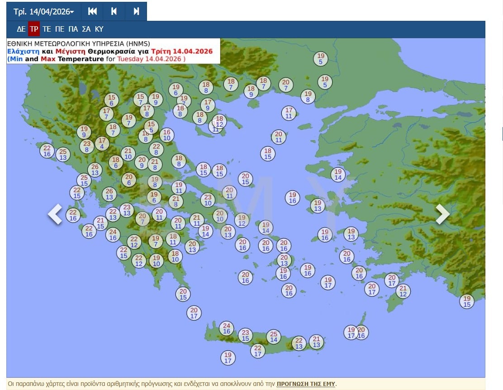Image resolution: width=503 pixels, height=390 pixels.
Task: Advance to next forecast day
Action: coord(136,11)
